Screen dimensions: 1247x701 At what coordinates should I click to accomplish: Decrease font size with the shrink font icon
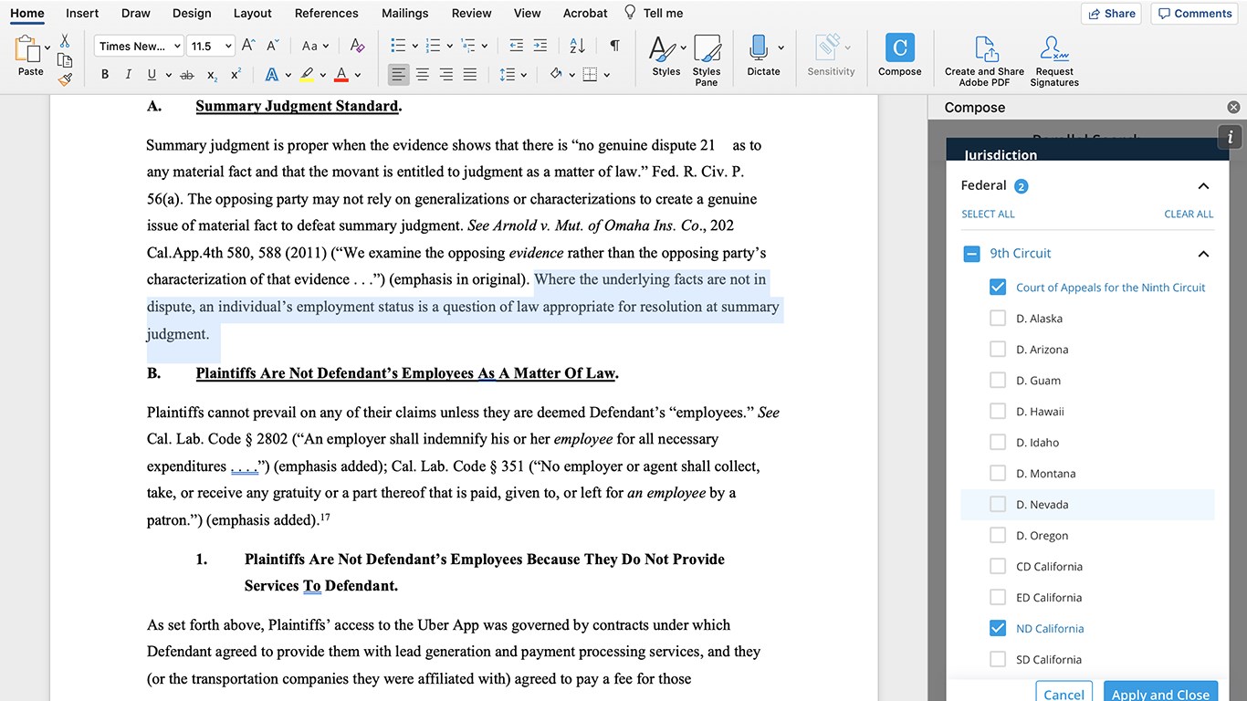[x=273, y=46]
